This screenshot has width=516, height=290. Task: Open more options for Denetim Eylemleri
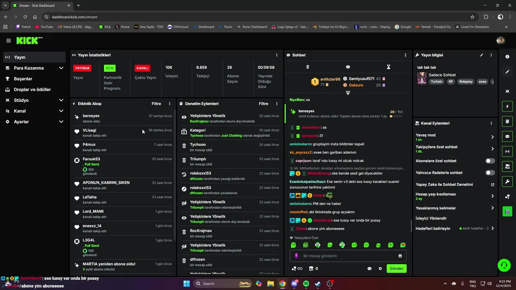pyautogui.click(x=277, y=104)
